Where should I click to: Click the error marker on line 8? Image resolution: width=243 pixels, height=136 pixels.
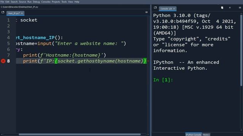point(3,61)
